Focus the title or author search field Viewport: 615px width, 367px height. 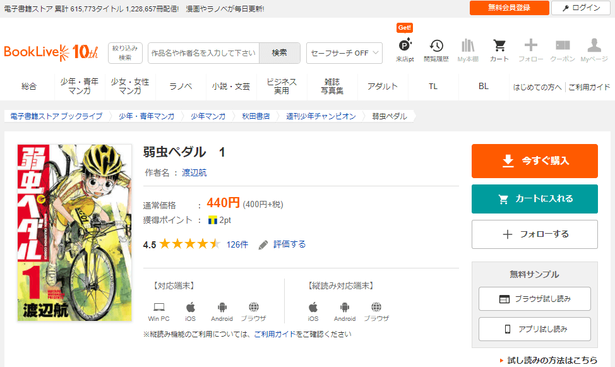[x=203, y=53]
